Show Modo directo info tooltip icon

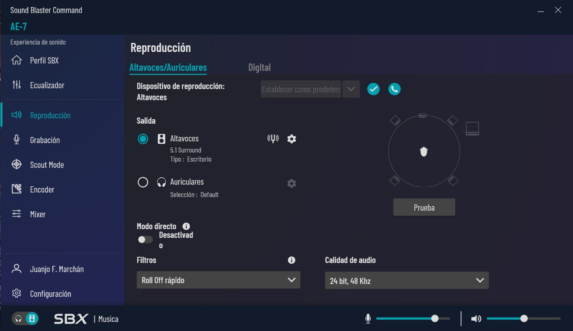[186, 226]
